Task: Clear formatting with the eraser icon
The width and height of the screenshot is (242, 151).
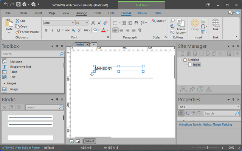Action: click(105, 23)
